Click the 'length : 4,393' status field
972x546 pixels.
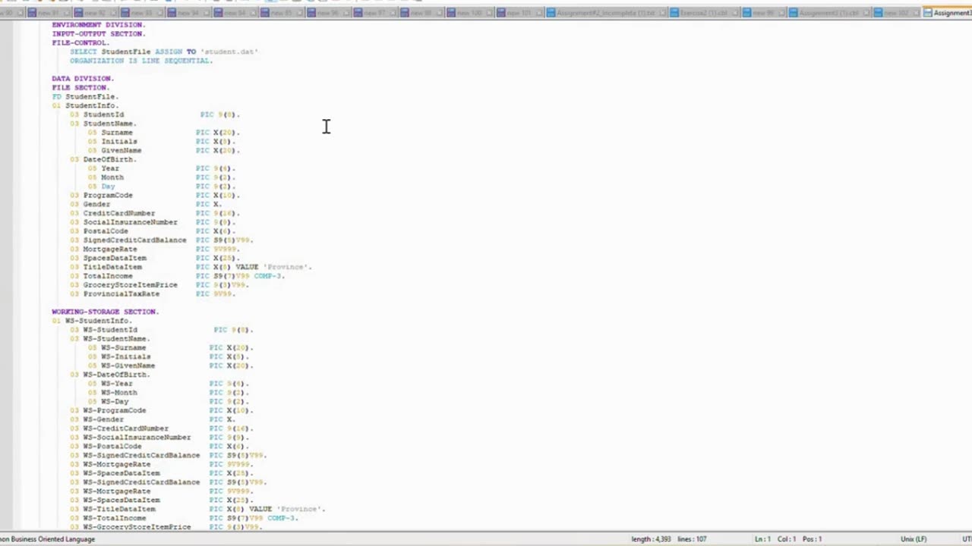coord(651,539)
